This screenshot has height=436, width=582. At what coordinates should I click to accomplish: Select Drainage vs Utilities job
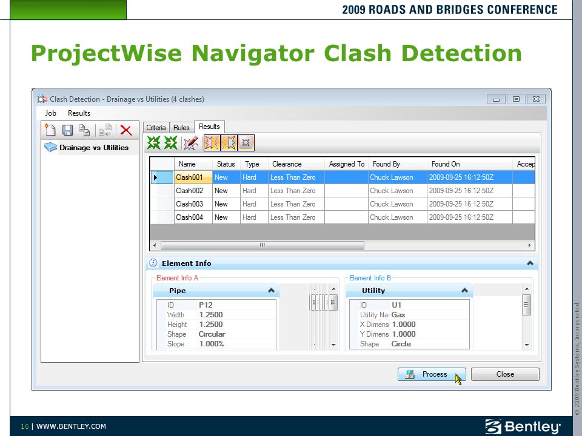(94, 148)
